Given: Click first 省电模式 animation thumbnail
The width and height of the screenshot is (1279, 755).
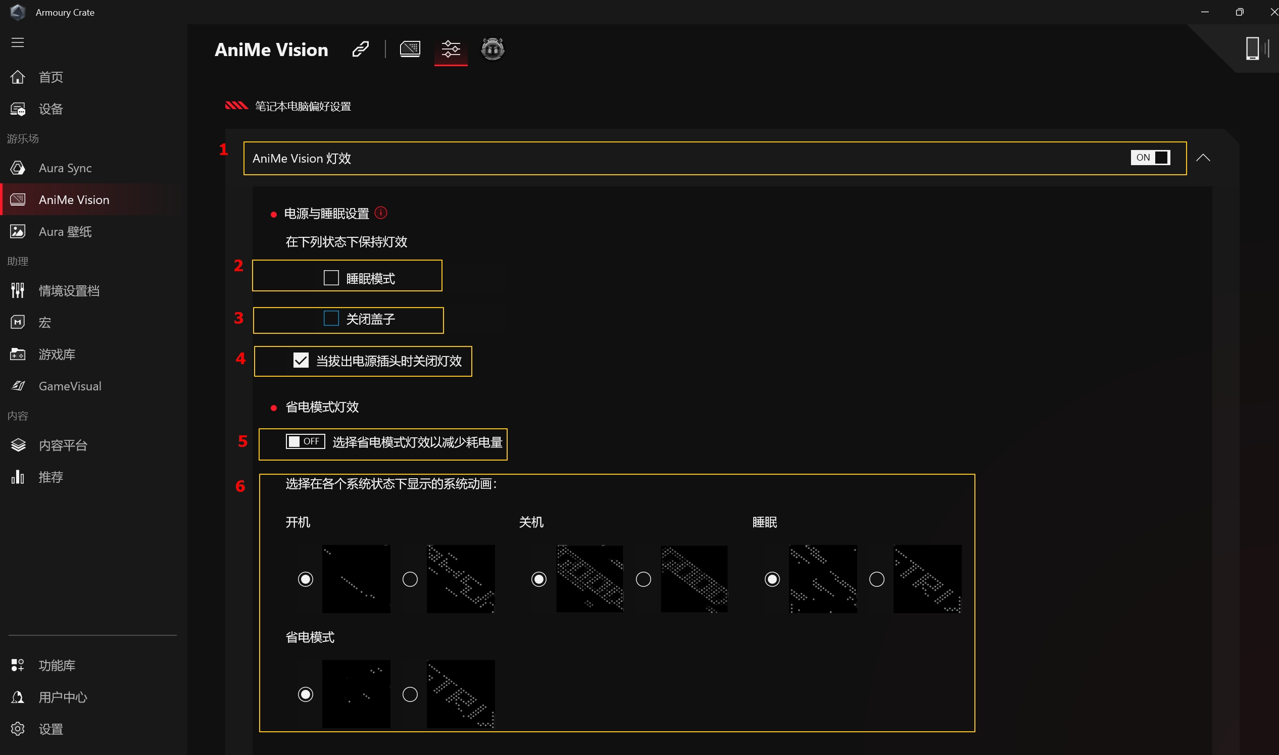Looking at the screenshot, I should pos(356,694).
